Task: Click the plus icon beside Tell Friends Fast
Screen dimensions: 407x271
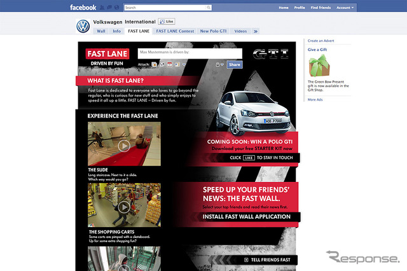Action: 246,260
